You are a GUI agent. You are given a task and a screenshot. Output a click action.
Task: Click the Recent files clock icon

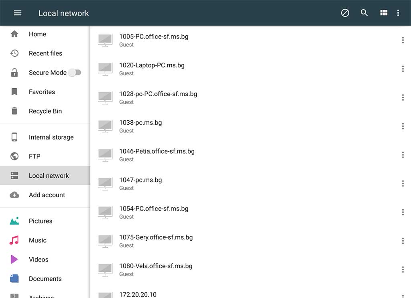[14, 53]
